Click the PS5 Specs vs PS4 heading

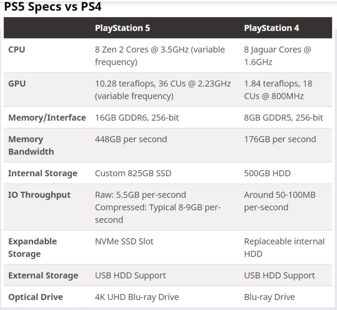[53, 7]
